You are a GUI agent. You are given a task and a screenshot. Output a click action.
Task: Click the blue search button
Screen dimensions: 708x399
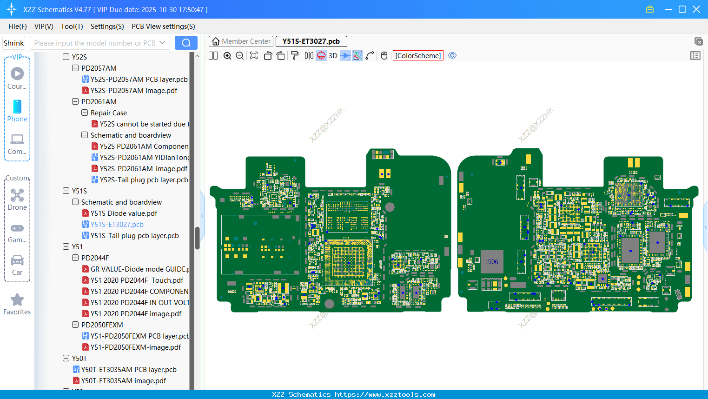(186, 43)
